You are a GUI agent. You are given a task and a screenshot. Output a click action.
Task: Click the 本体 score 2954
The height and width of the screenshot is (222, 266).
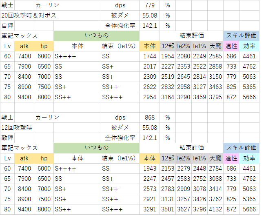coord(149,97)
